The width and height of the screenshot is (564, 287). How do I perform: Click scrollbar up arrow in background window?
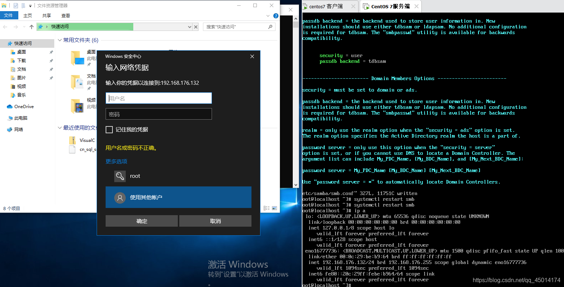296,18
